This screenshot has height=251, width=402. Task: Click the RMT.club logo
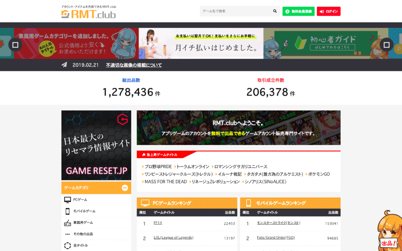88,14
